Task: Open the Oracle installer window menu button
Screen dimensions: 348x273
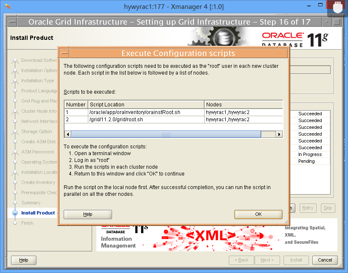Action: tap(12, 22)
